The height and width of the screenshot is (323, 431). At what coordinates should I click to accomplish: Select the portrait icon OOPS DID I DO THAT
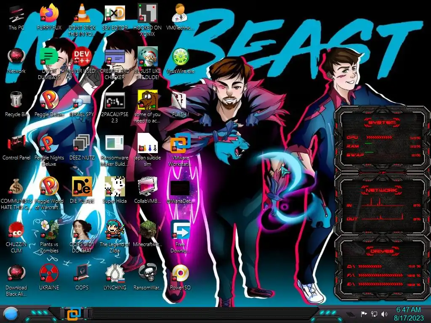coord(82,230)
